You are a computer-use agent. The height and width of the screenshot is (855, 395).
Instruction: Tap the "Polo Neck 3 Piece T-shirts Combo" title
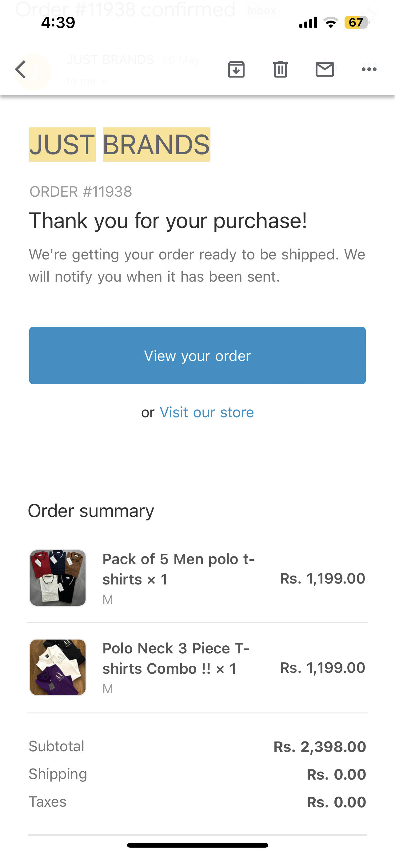coord(176,658)
